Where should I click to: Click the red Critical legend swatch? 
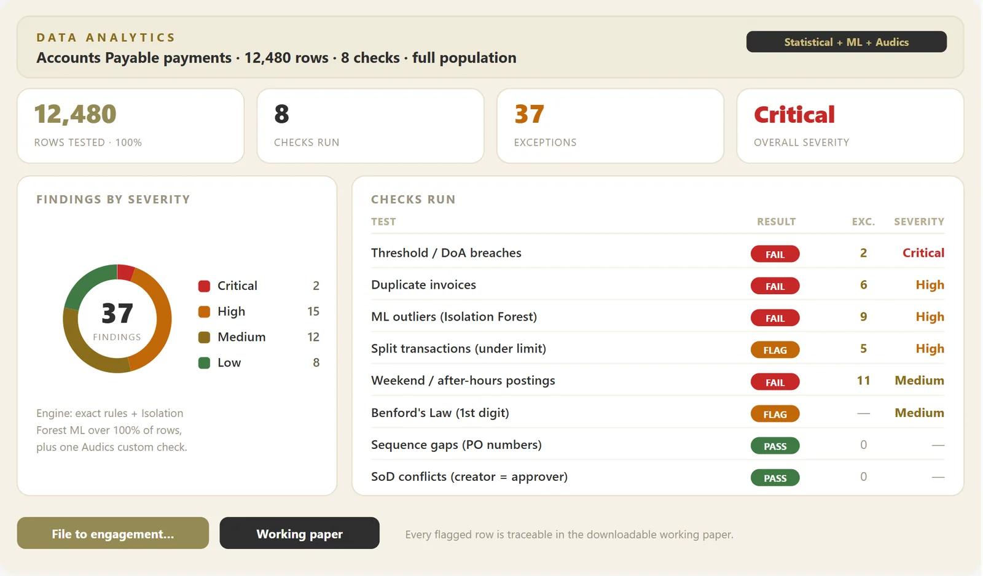(x=205, y=286)
